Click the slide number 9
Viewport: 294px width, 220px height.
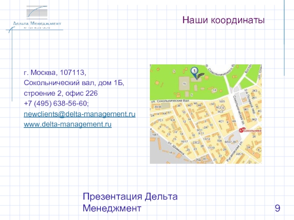tap(277, 209)
